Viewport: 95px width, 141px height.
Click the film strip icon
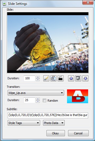point(53,78)
